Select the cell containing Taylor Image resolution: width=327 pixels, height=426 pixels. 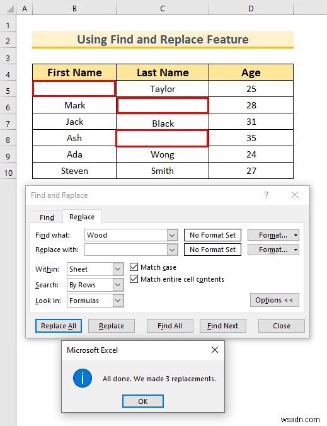pyautogui.click(x=163, y=89)
